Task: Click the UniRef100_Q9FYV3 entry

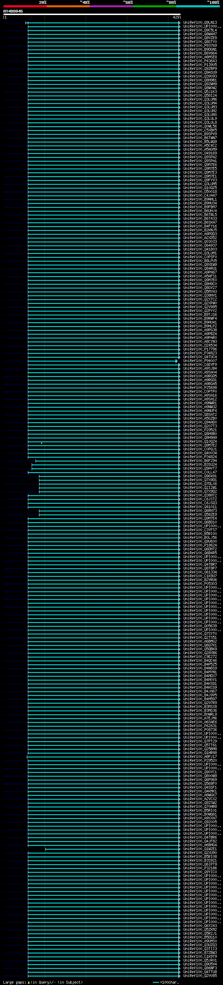Action: point(200,180)
